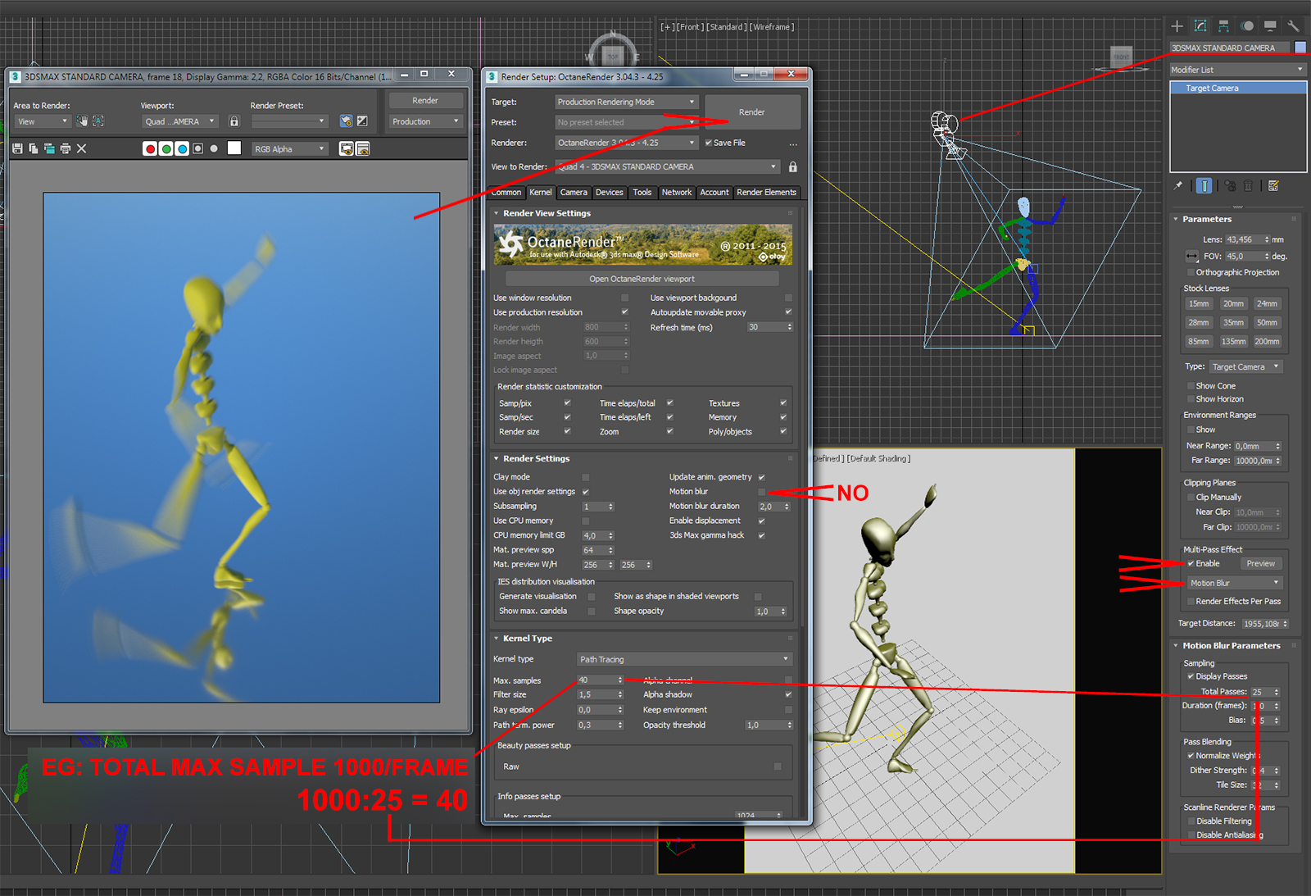The height and width of the screenshot is (896, 1311).
Task: Switch to the Common tab
Action: click(x=506, y=193)
